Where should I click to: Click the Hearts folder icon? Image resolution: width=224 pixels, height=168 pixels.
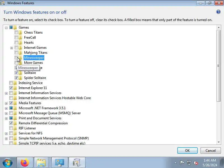coord(20,43)
